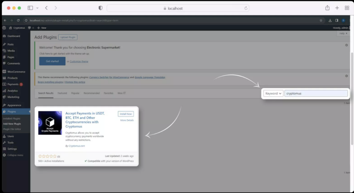Click the Safari share icon
Screen dimensions: 354x193
pyautogui.click(x=327, y=8)
